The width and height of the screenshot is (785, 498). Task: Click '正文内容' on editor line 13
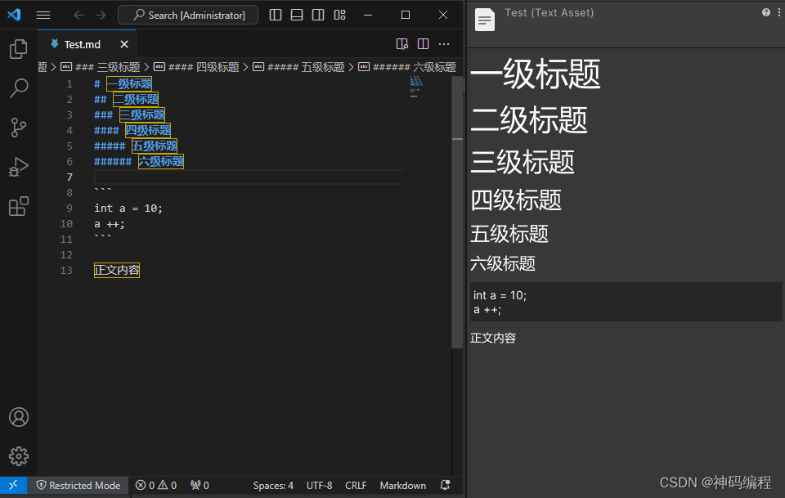[x=117, y=271]
